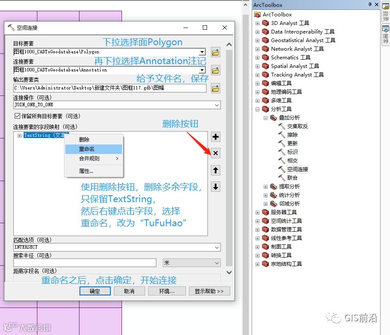Viewport: 390px width, 335px height.
Task: Expand the TextString field node
Action: [19, 135]
